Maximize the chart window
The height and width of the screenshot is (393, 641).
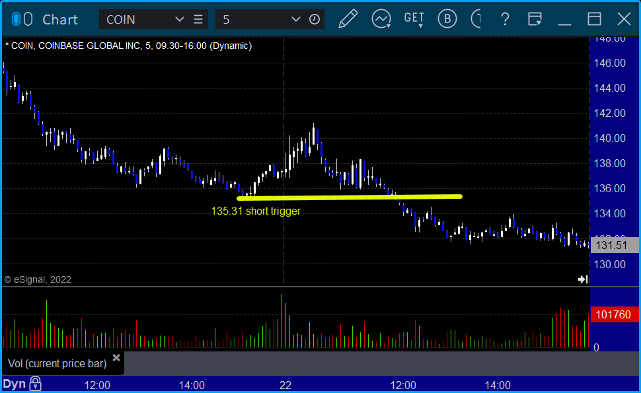594,19
